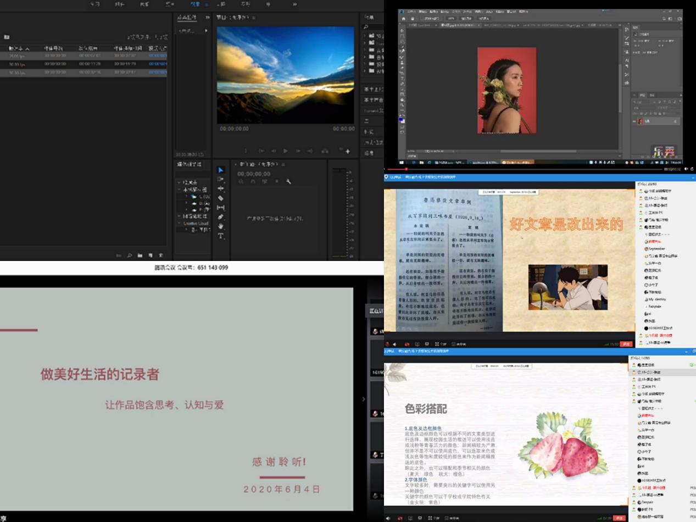Open the workspace overflow chevron in Premiere top bar
Viewport: 696px width, 522px height.
[x=294, y=4]
